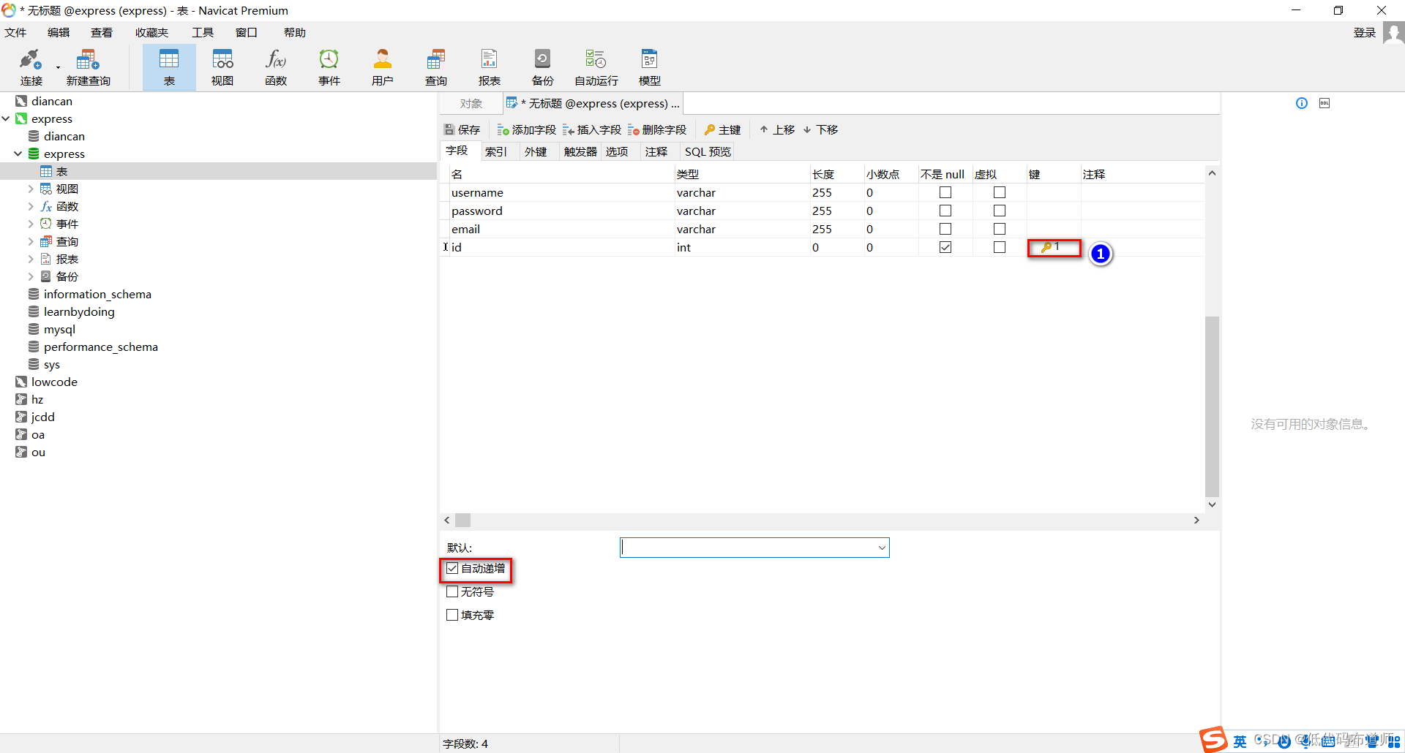
Task: Open the 用户 user toolbar icon
Action: pyautogui.click(x=383, y=67)
